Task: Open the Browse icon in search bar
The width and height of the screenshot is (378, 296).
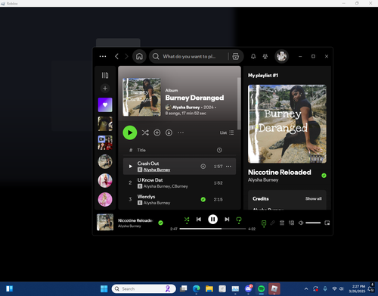Action: (x=236, y=56)
